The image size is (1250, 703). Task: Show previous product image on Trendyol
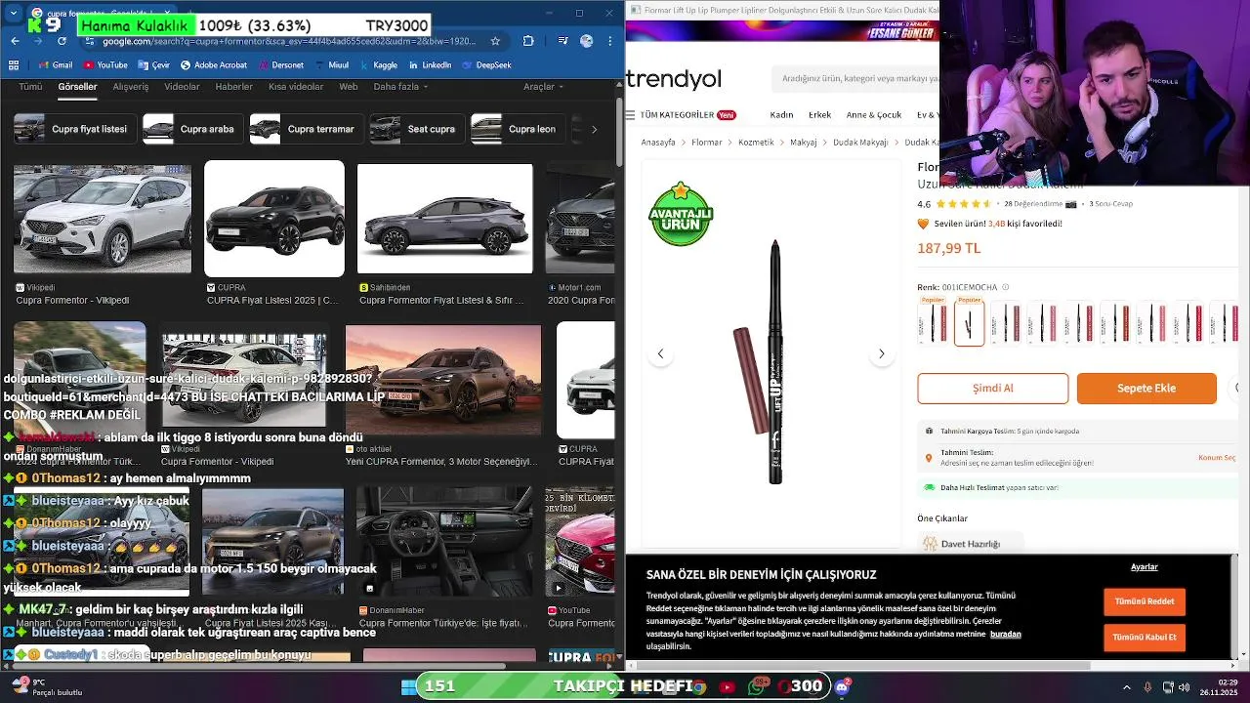pyautogui.click(x=660, y=353)
